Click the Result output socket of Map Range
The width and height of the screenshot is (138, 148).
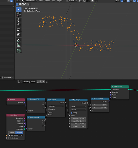88,103
